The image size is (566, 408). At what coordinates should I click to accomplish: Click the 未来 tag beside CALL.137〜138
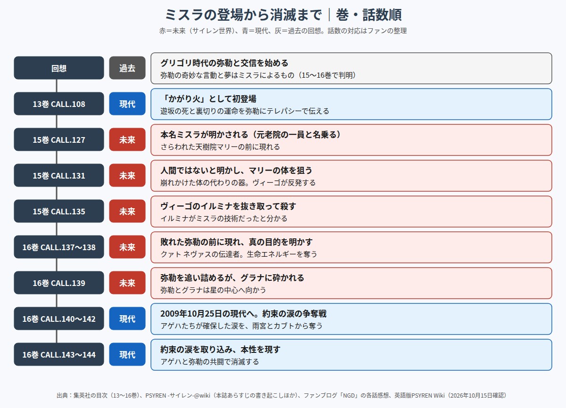pos(127,247)
